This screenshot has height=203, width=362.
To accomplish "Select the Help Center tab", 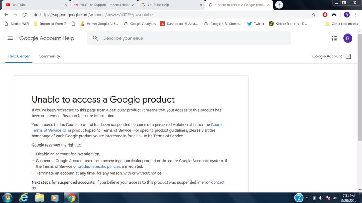I will click(19, 56).
